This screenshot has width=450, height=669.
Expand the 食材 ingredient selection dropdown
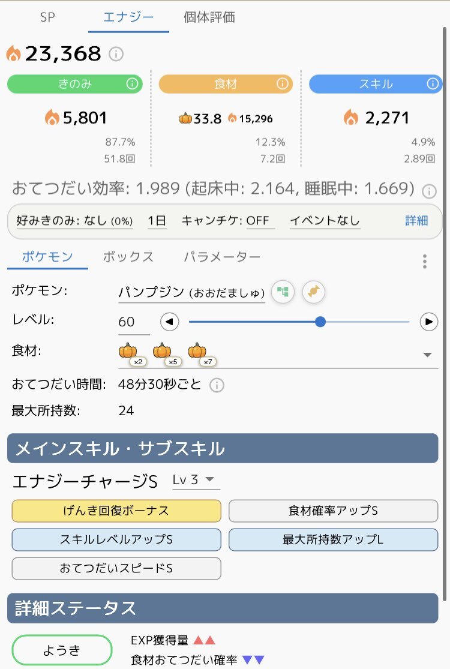click(x=427, y=355)
